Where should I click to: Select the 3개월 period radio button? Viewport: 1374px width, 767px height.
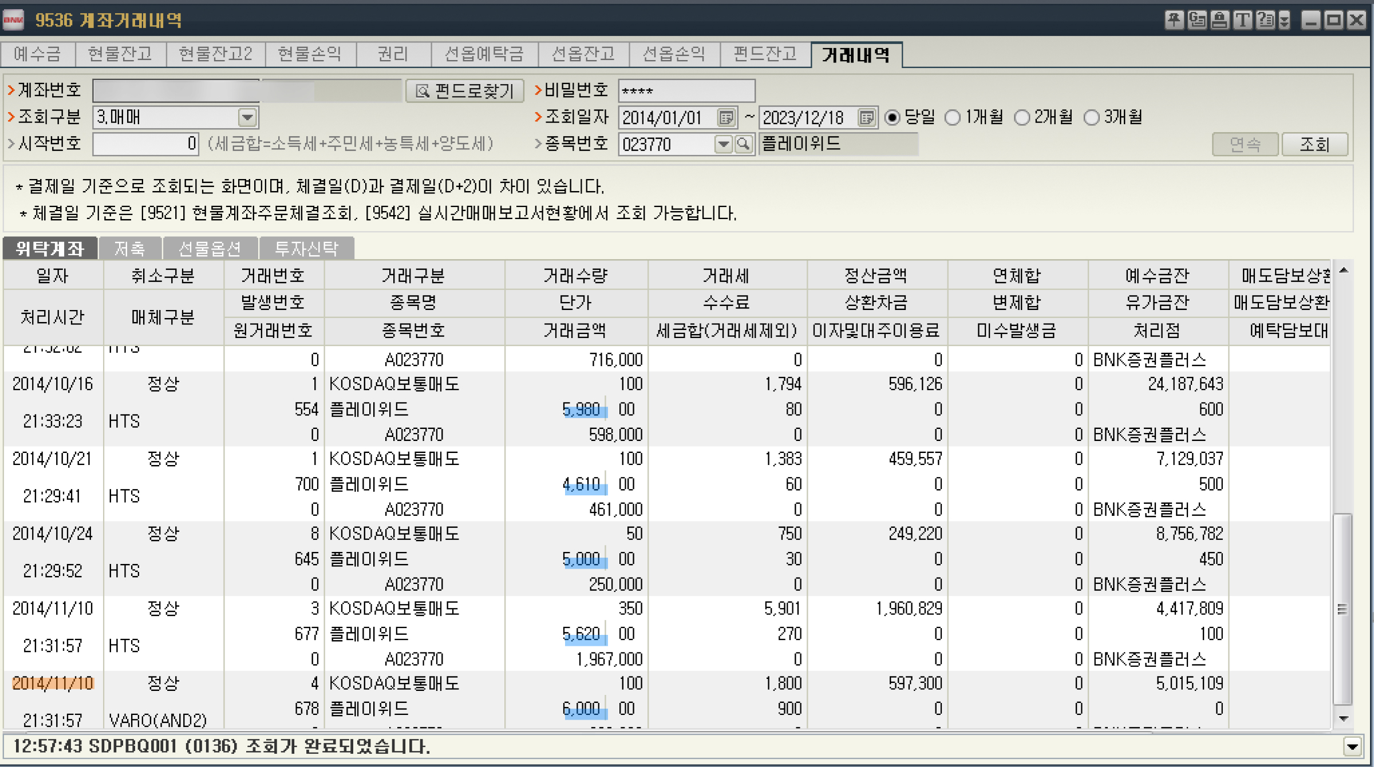[x=1091, y=118]
